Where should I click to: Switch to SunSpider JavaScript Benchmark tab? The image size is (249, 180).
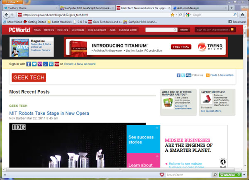[x=87, y=8]
